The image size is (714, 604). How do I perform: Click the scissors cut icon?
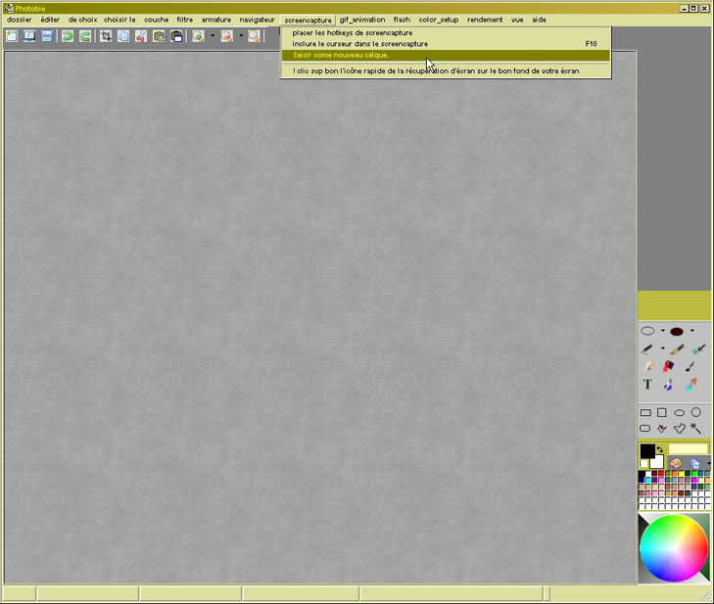coord(141,36)
